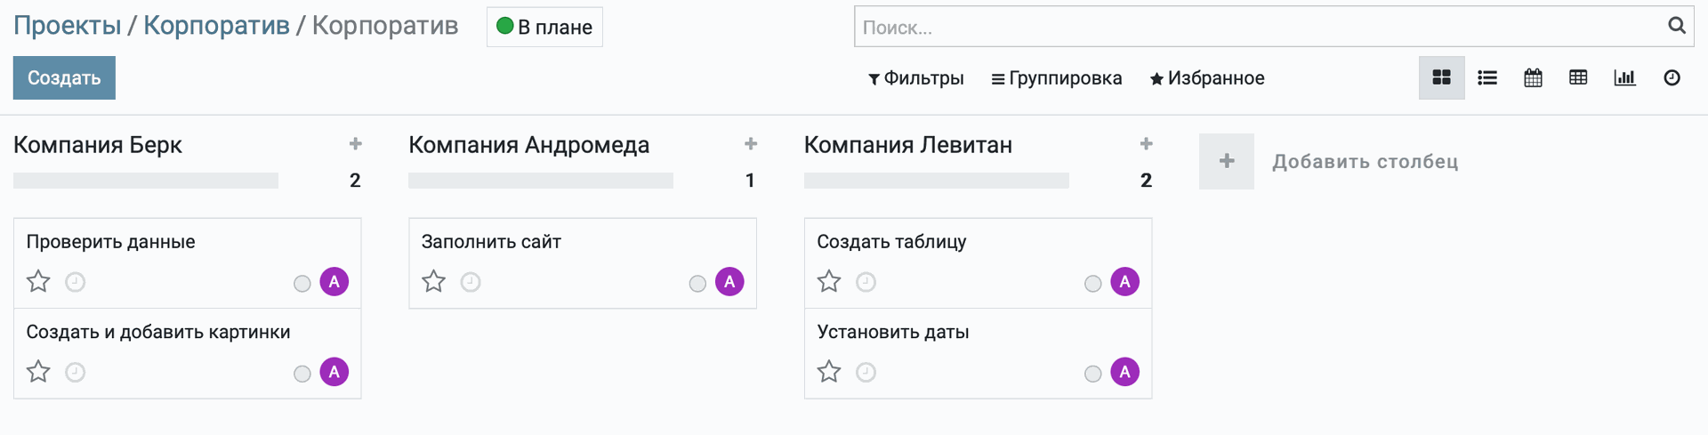
Task: Schedule activity on Заполнить сайт card
Action: (x=471, y=282)
